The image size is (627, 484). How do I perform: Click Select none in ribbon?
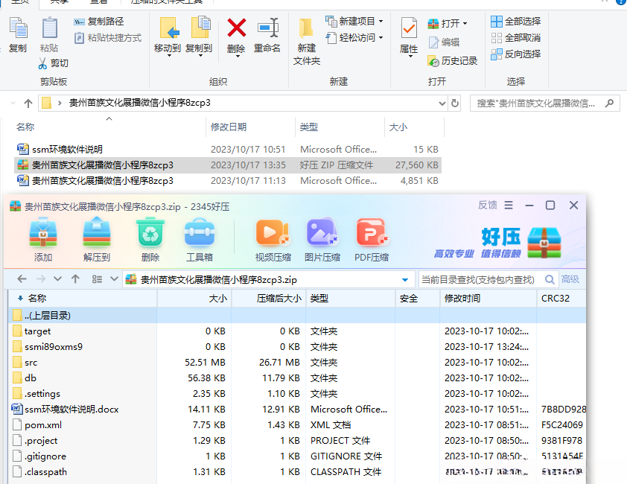[x=516, y=37]
